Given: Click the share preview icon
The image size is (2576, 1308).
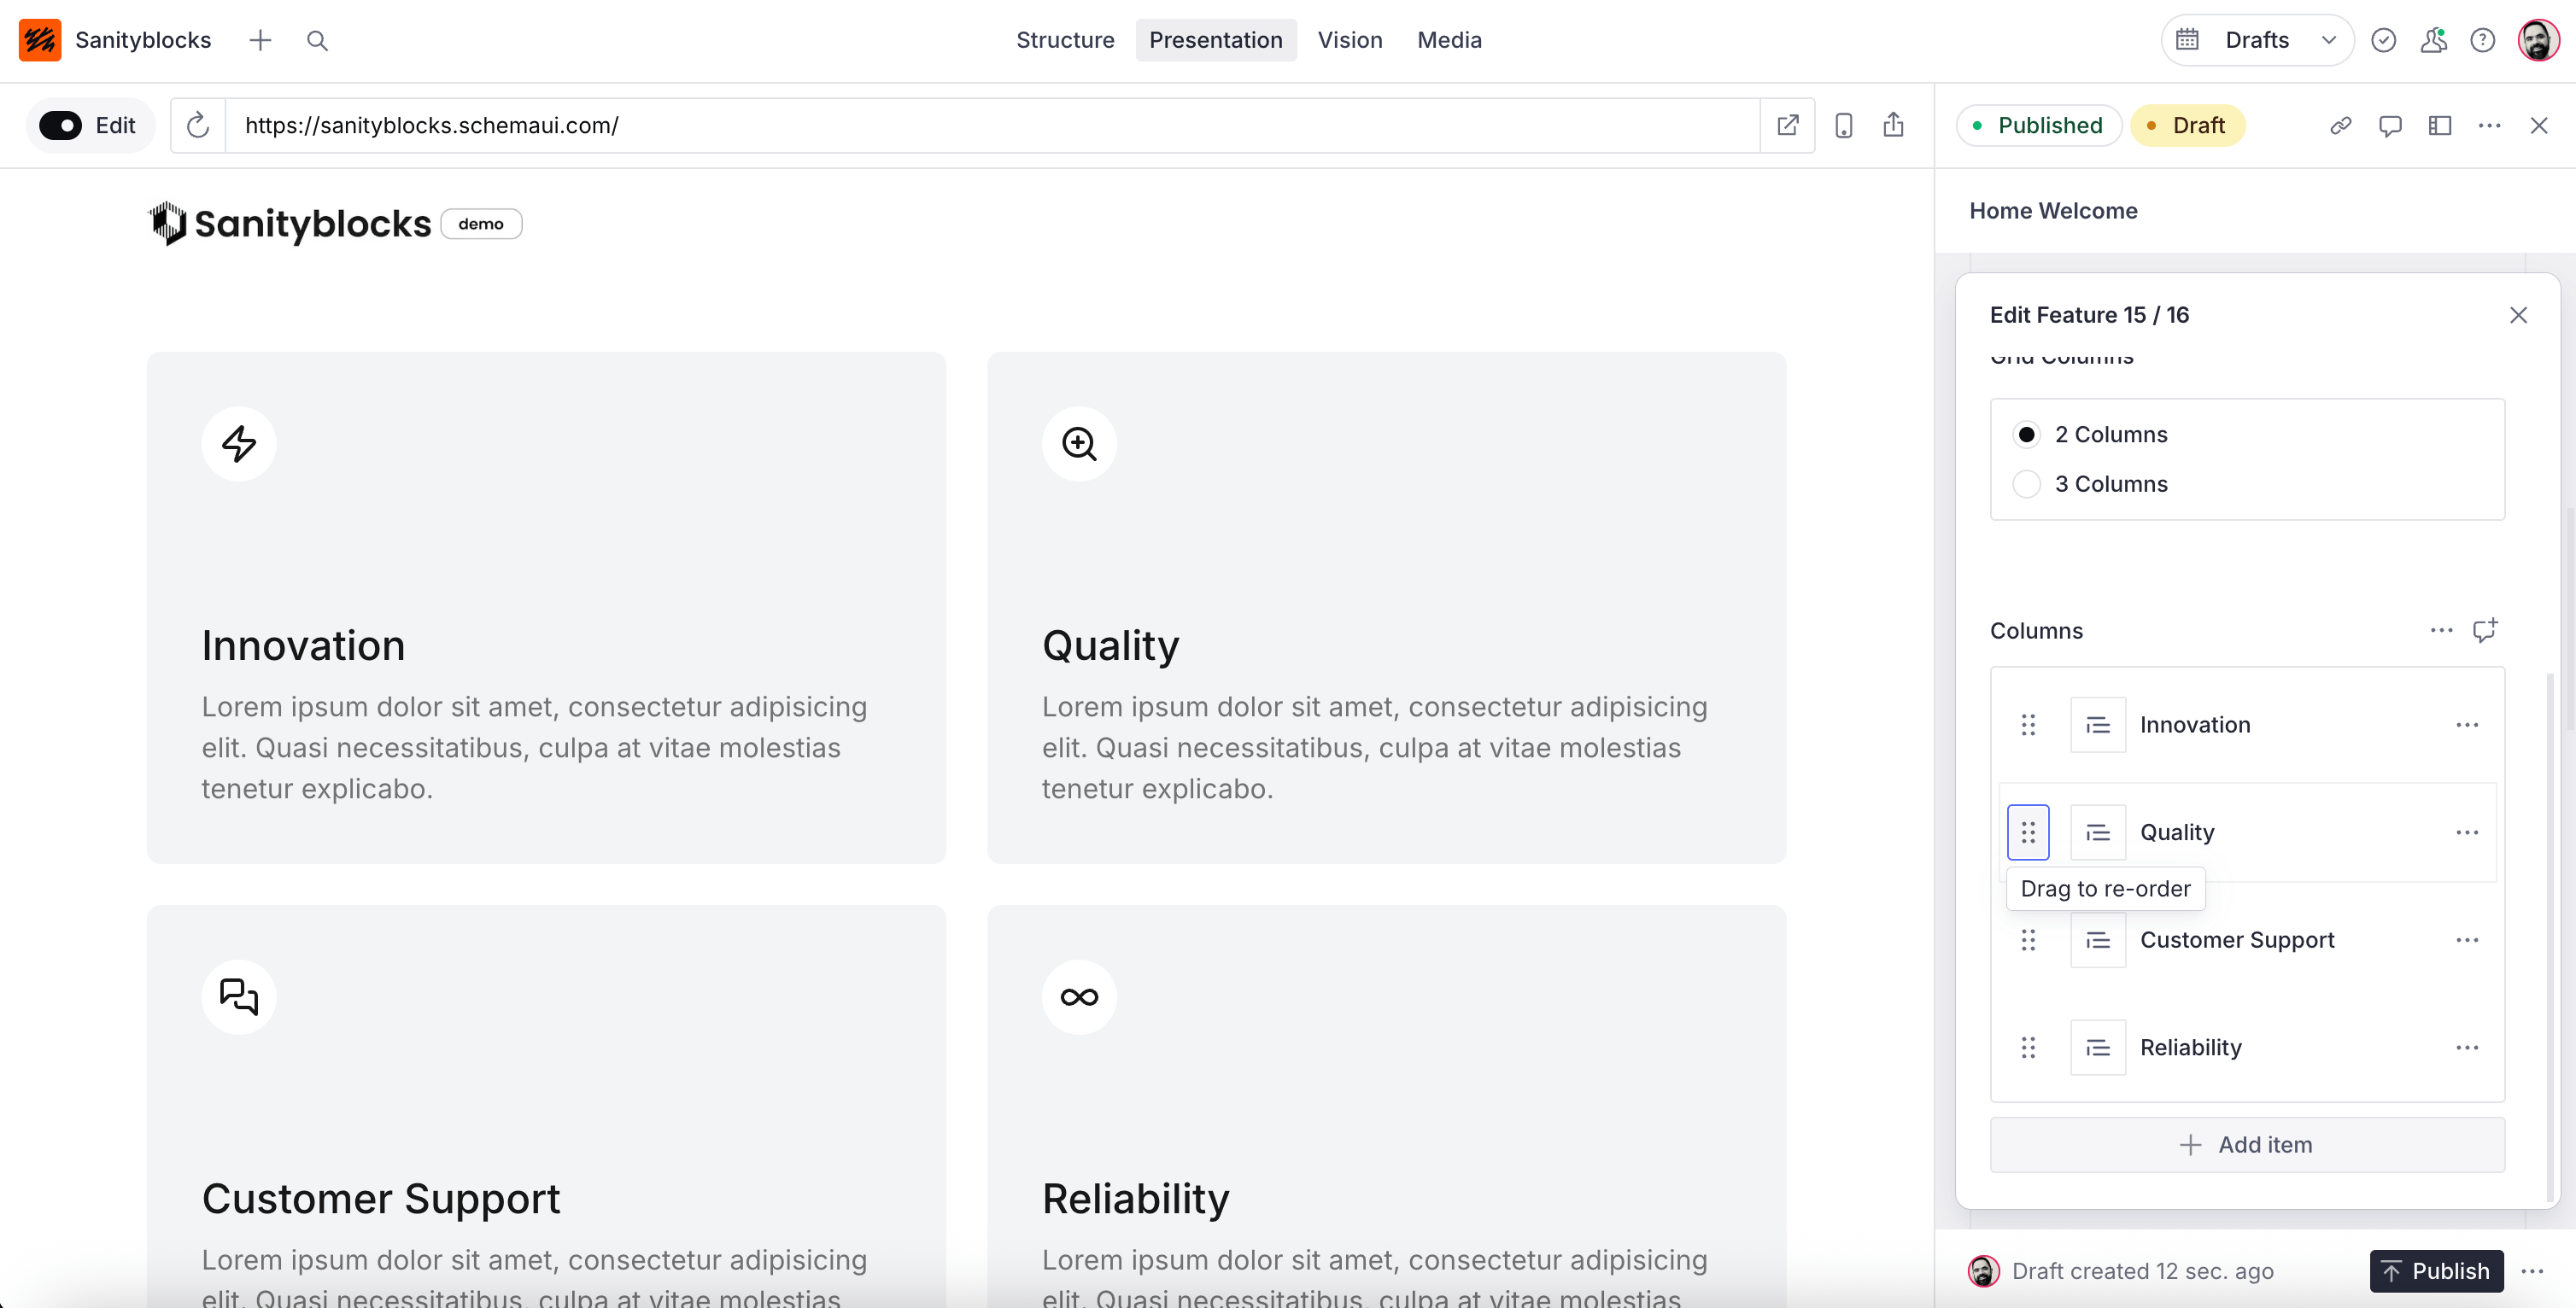Looking at the screenshot, I should (x=1893, y=125).
